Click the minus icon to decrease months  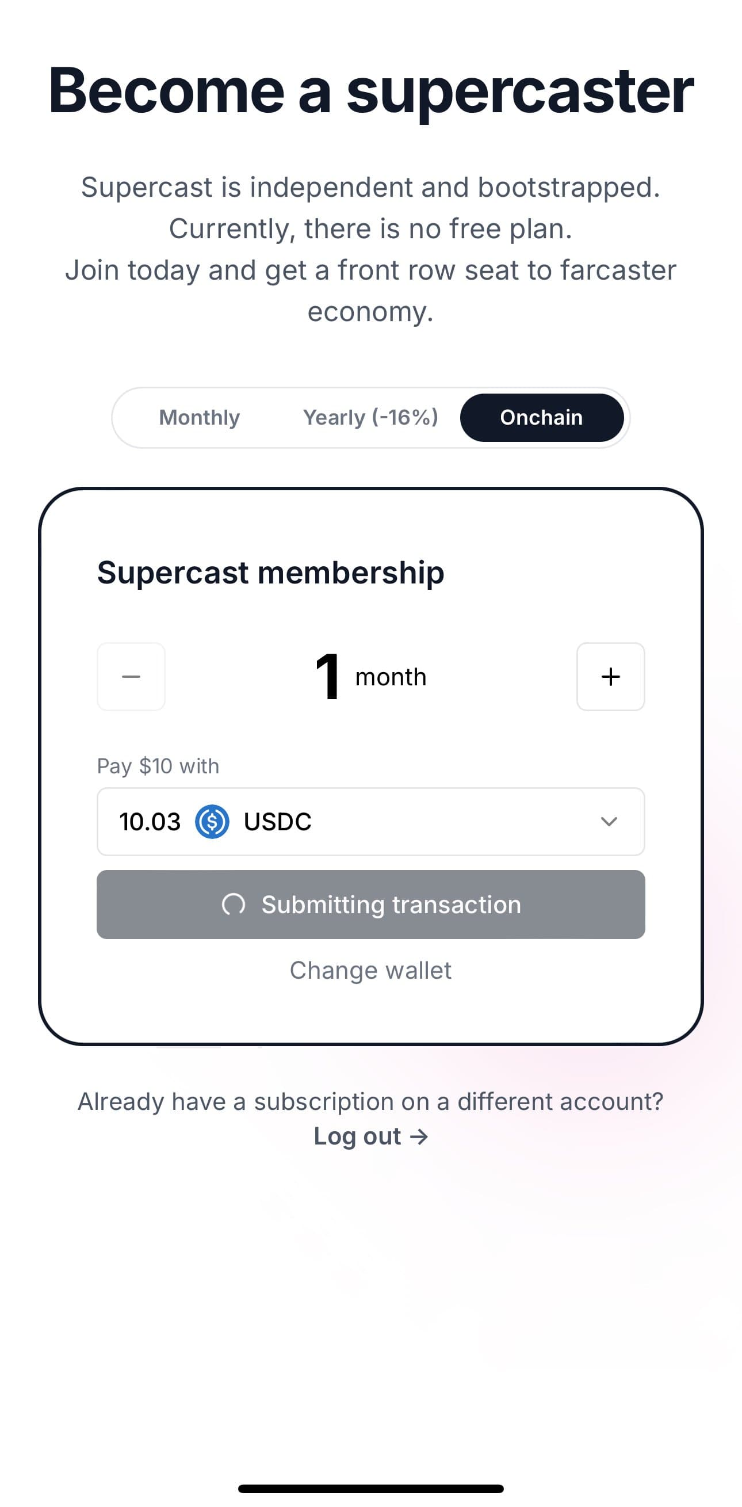pyautogui.click(x=131, y=677)
